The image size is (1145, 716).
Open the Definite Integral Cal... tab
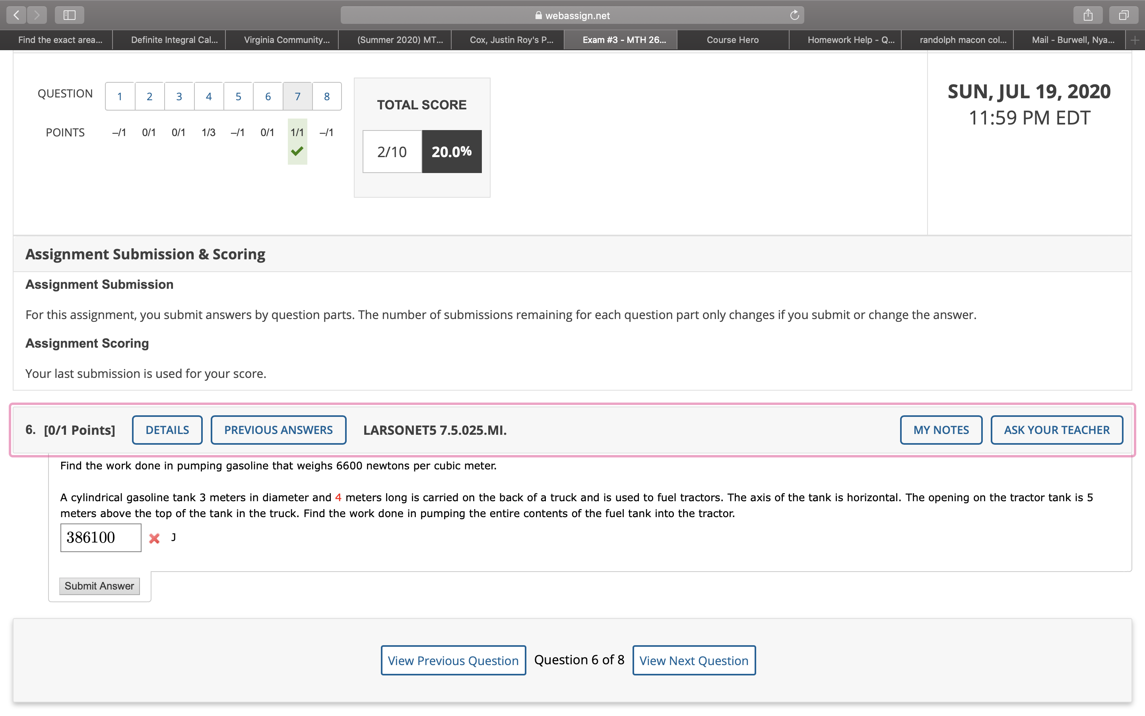[x=174, y=40]
